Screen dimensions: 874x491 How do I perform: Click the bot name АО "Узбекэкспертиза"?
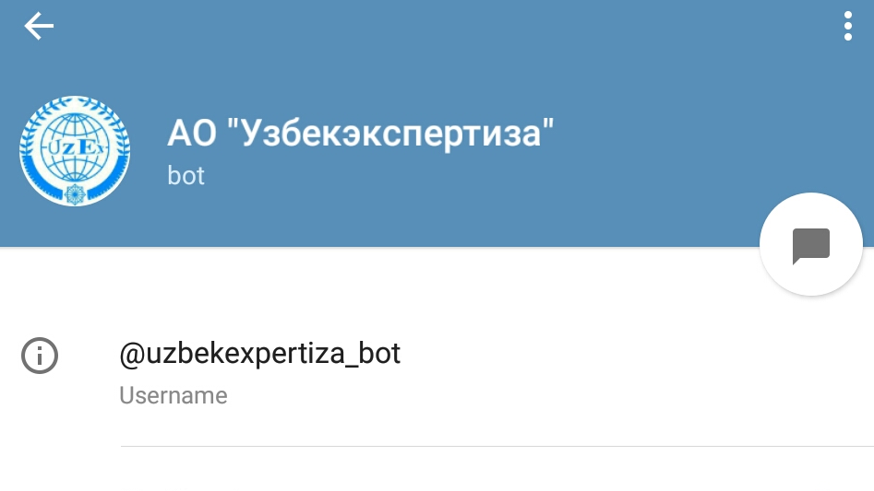[361, 134]
